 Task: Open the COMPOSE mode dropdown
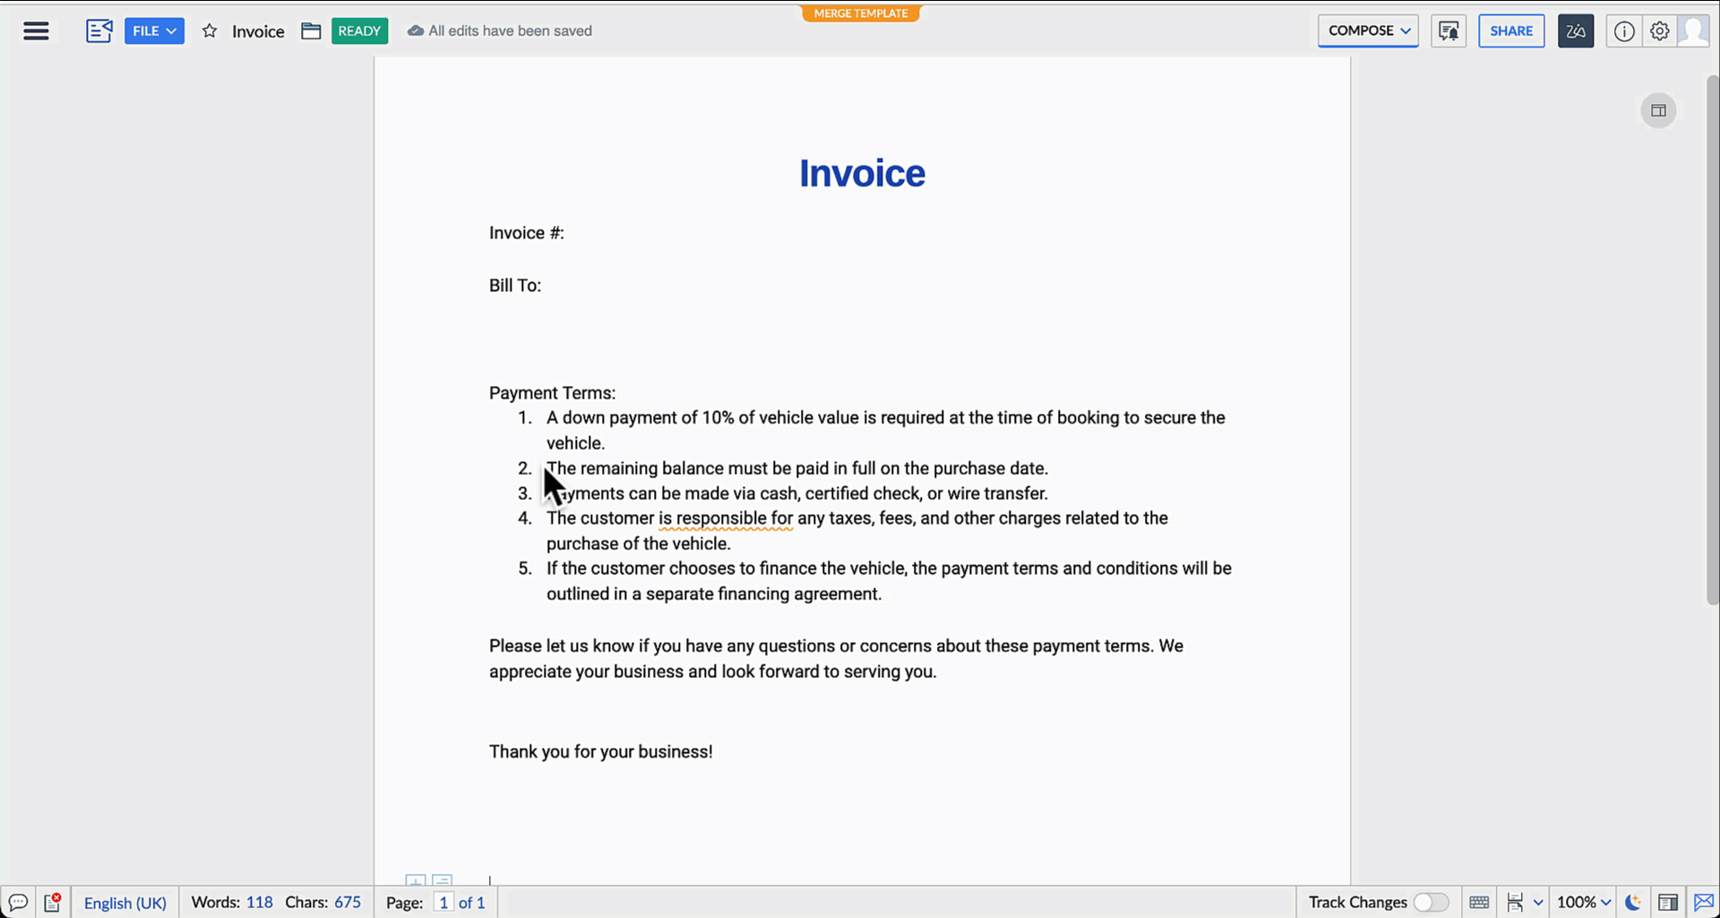click(1368, 31)
